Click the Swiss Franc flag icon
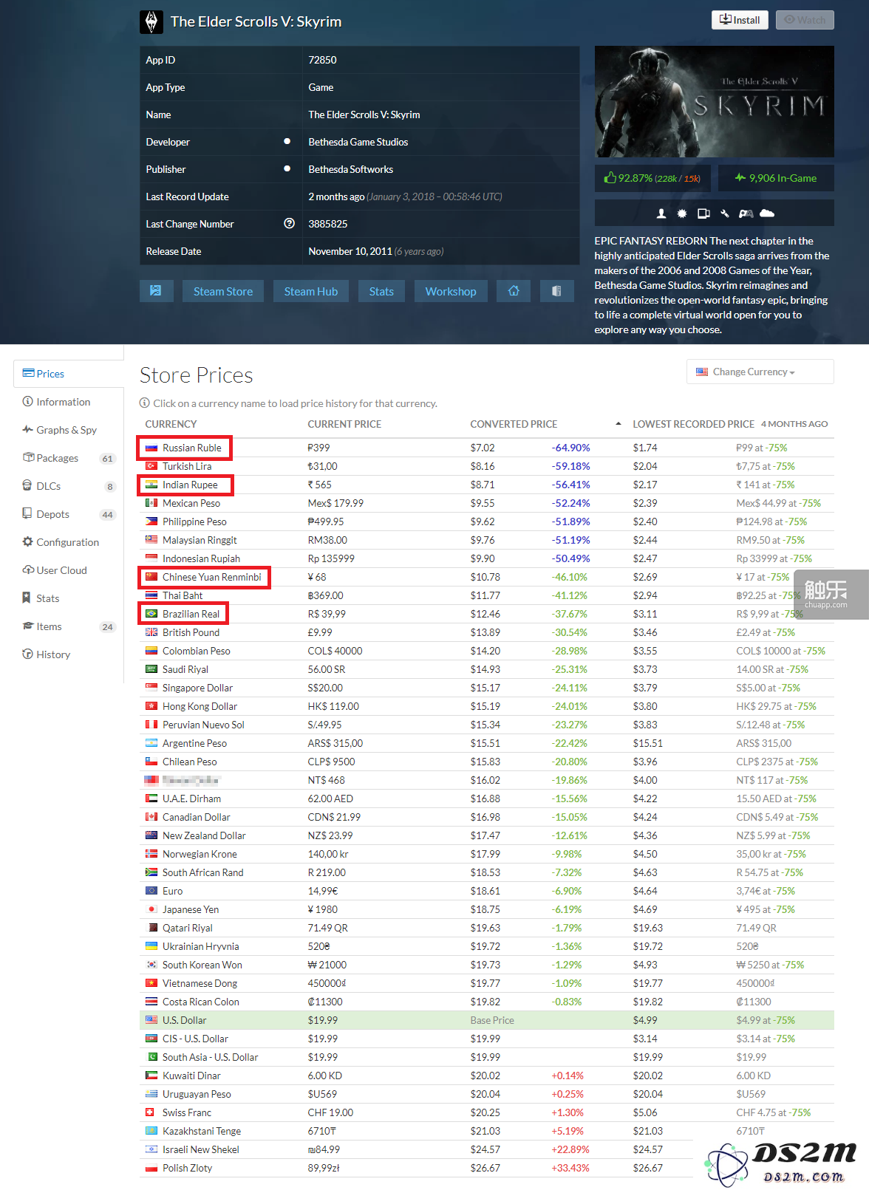 [149, 1112]
